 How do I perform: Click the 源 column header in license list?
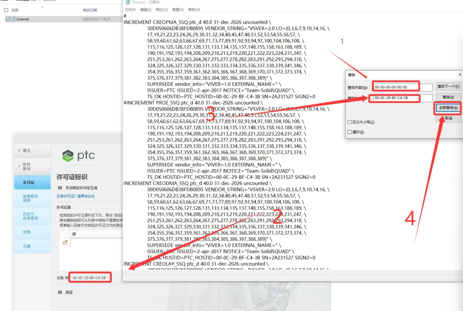coord(74,234)
